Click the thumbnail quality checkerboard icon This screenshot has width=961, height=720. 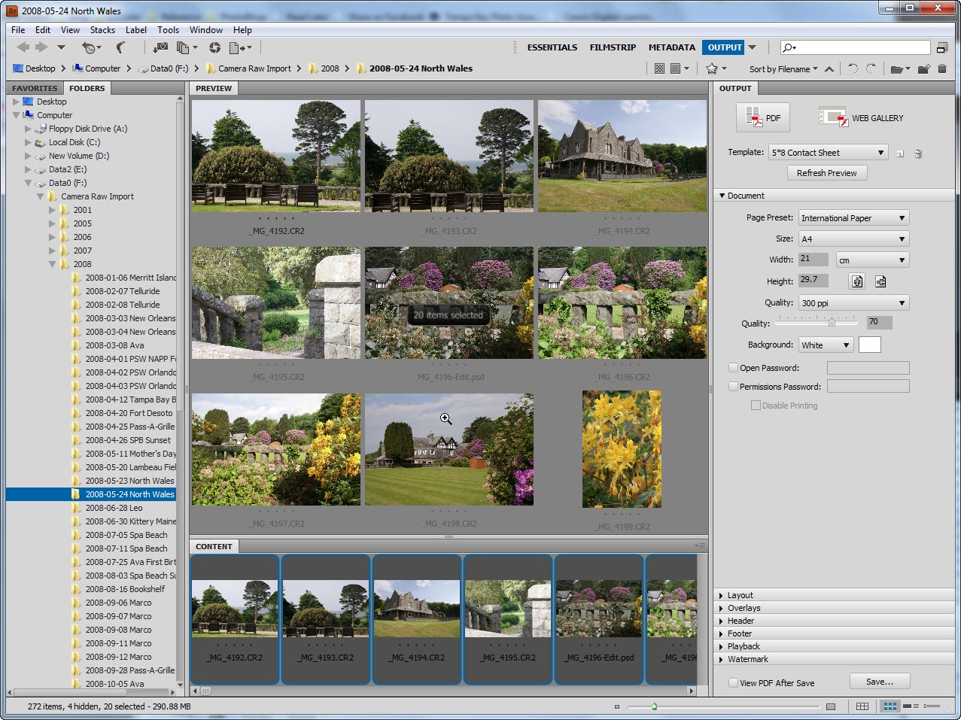[659, 68]
